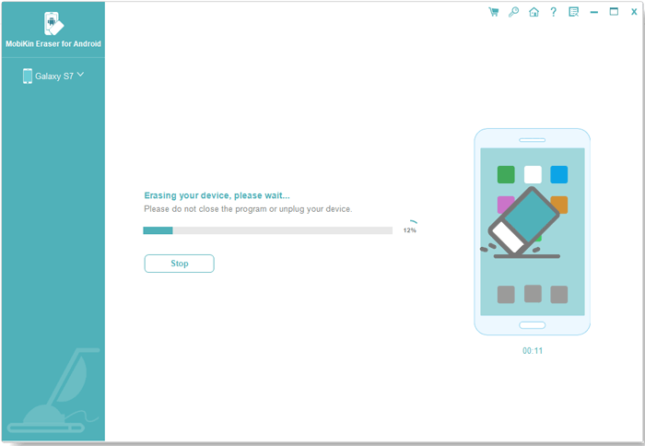Click the green app tile on phone illustration
This screenshot has width=645, height=446.
click(x=506, y=174)
